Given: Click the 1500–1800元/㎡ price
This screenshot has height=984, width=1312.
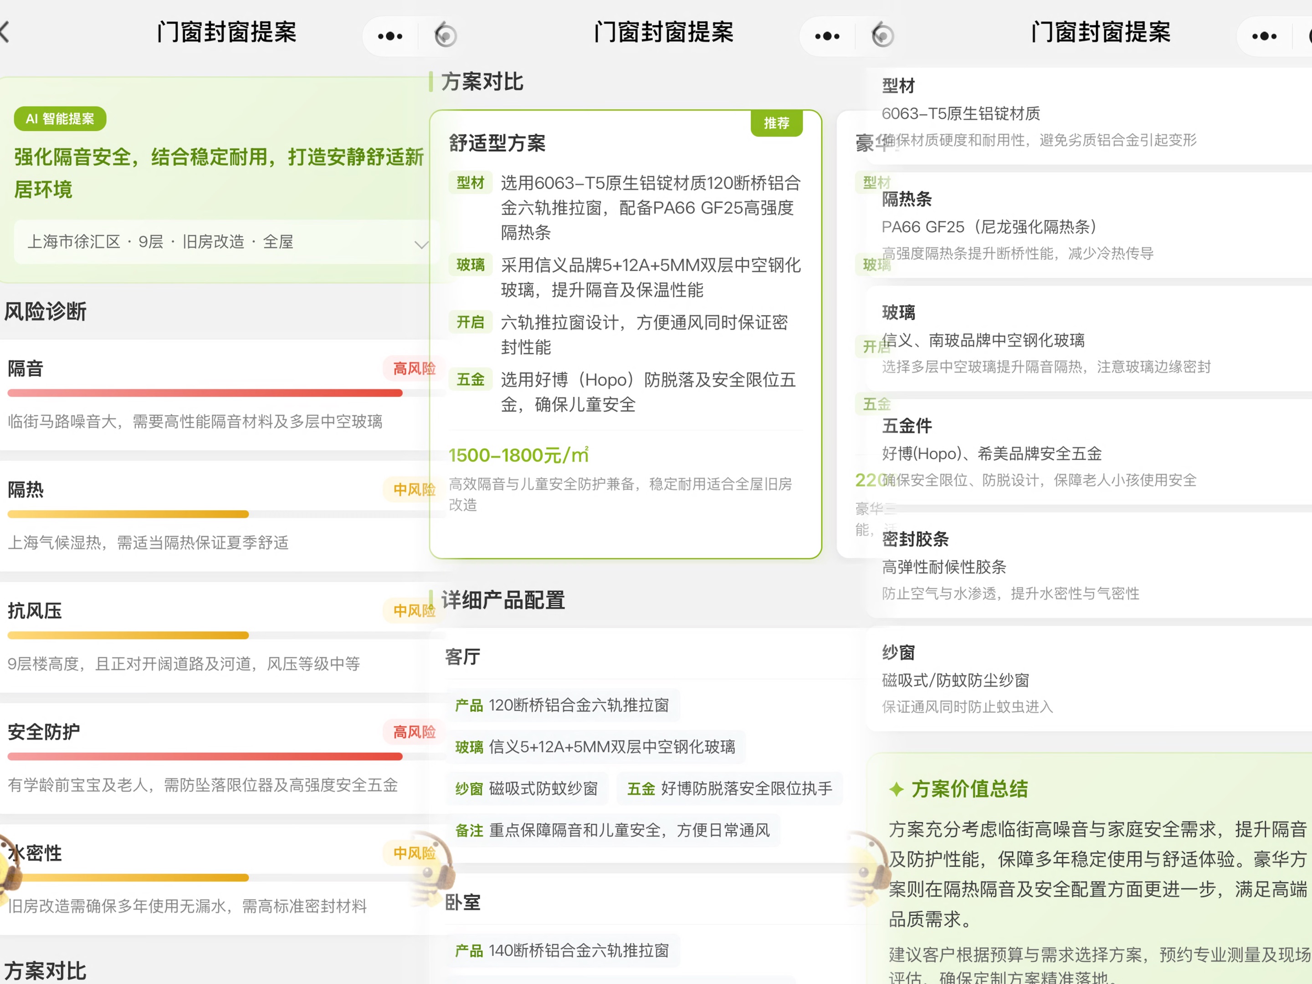Looking at the screenshot, I should (518, 455).
